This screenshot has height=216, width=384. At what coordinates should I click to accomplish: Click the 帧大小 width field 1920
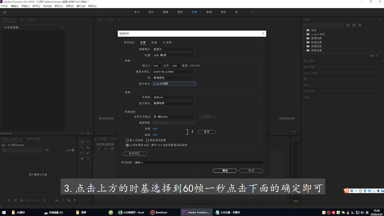(x=157, y=66)
